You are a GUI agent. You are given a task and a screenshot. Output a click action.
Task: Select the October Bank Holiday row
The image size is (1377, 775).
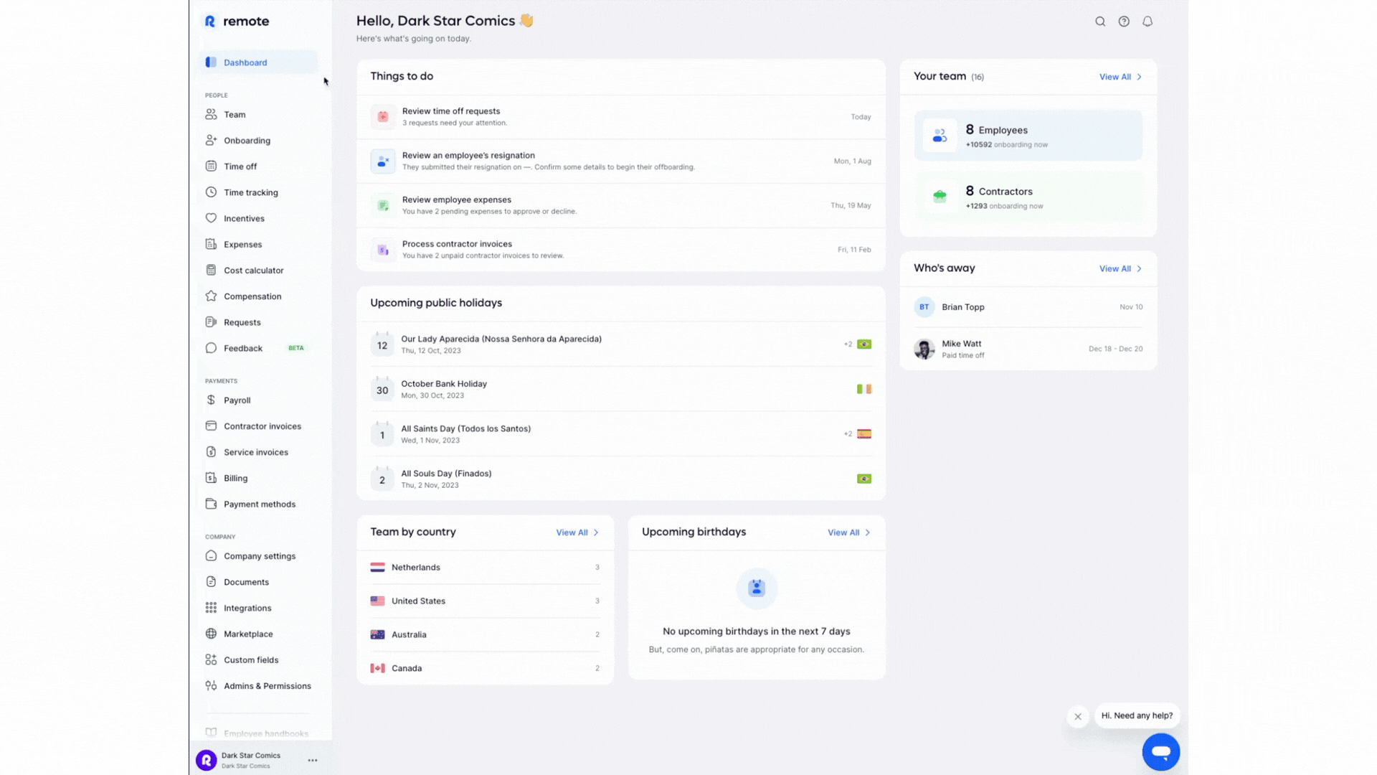click(621, 389)
